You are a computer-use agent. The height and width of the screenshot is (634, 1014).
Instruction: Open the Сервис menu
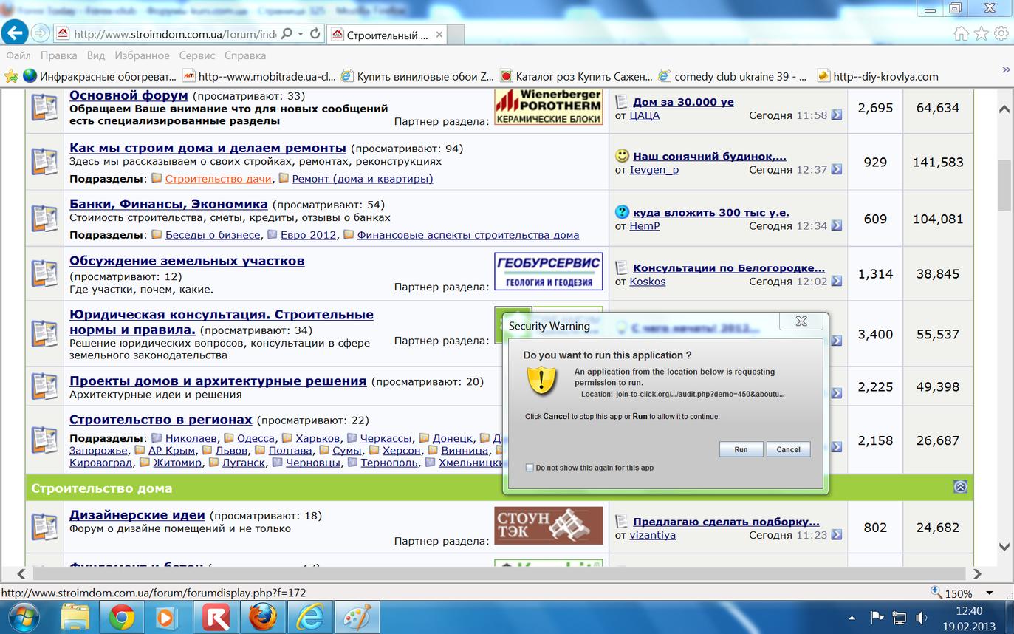(x=196, y=55)
